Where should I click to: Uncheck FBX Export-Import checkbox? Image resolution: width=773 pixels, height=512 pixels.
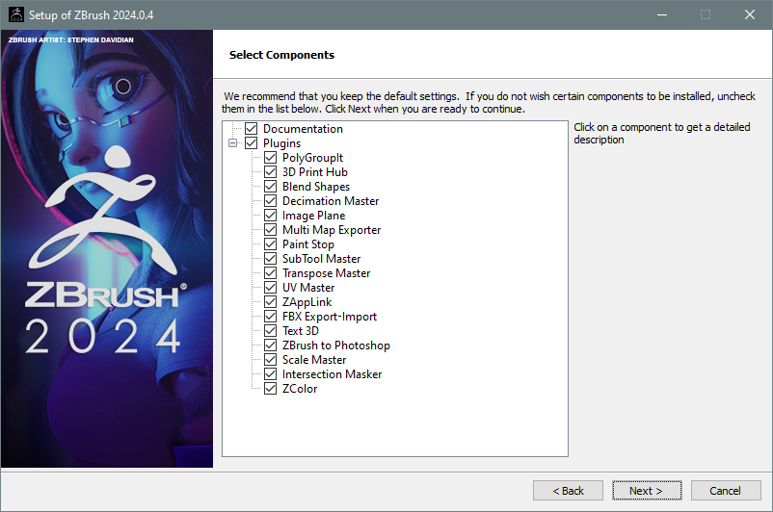coord(270,317)
